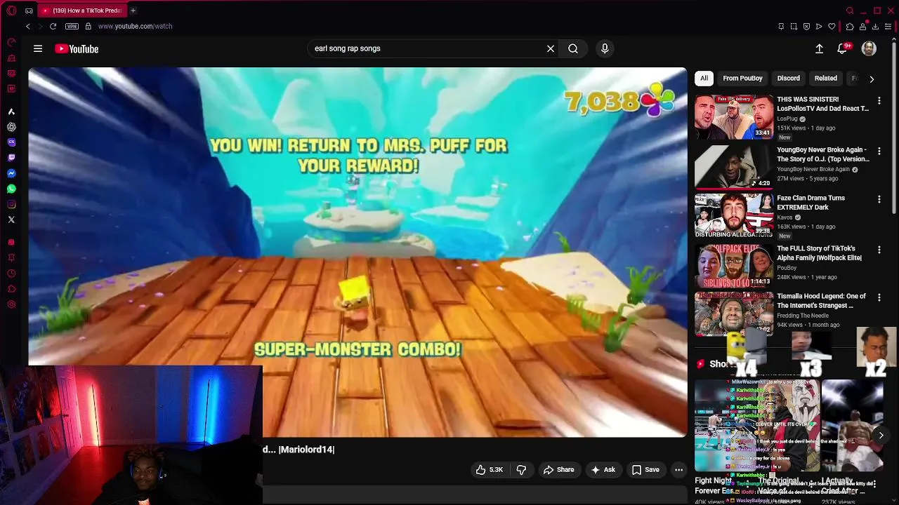The image size is (899, 505).
Task: Open Easy Setup sliders menu
Action: 888,27
